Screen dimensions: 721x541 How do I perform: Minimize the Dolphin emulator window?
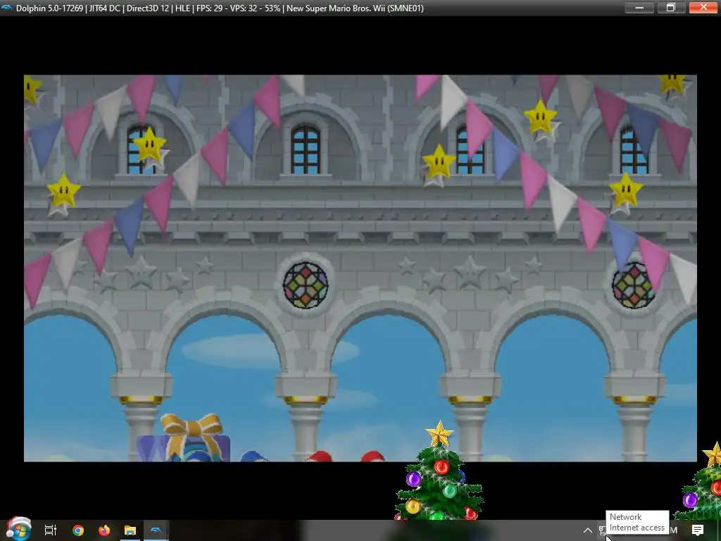coord(639,7)
